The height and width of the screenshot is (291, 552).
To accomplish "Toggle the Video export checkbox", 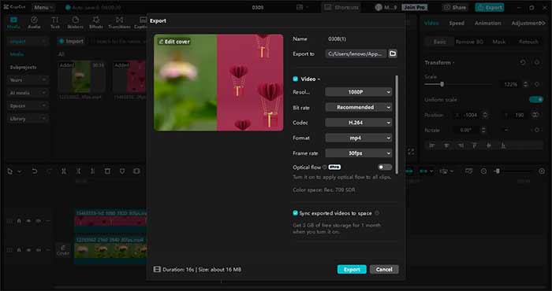I will (x=296, y=79).
